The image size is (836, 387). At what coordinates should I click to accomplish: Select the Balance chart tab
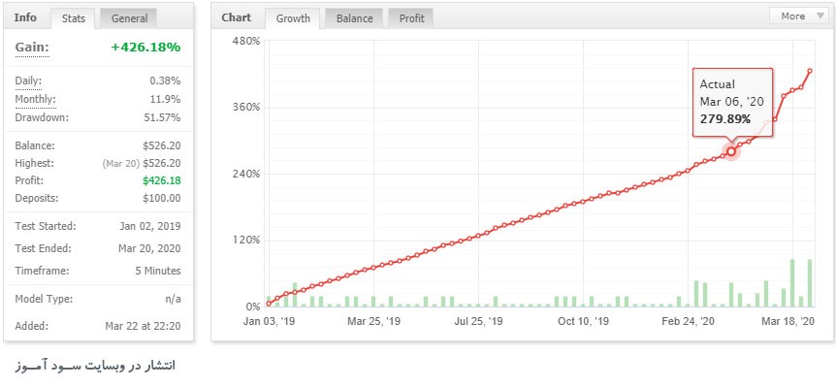click(x=354, y=18)
